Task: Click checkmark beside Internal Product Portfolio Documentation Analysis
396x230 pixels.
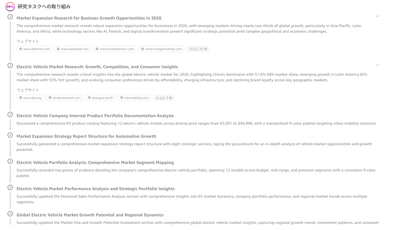Action: [x=10, y=115]
